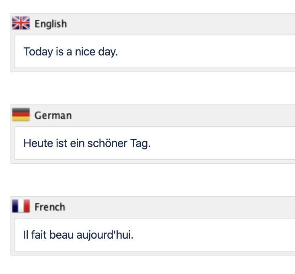Click empty header area of German panel
The image size is (295, 274).
click(181, 115)
